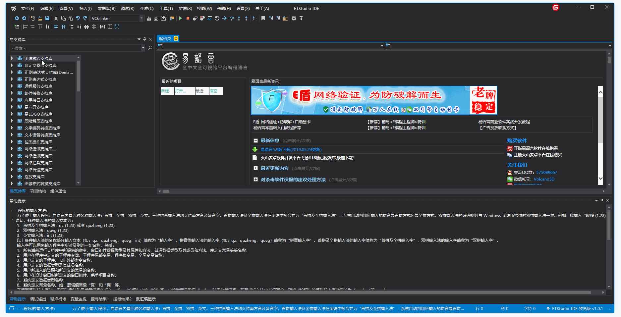Open the 工具(T) menu

[x=166, y=8]
